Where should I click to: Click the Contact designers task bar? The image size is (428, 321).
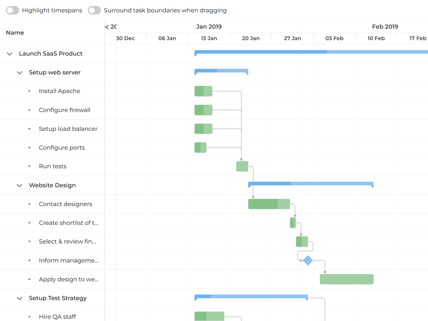269,204
